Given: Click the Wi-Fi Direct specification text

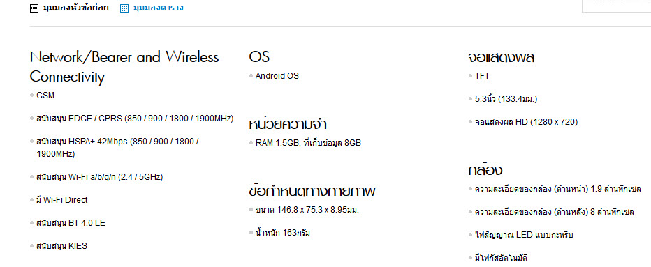Looking at the screenshot, I should point(62,200).
